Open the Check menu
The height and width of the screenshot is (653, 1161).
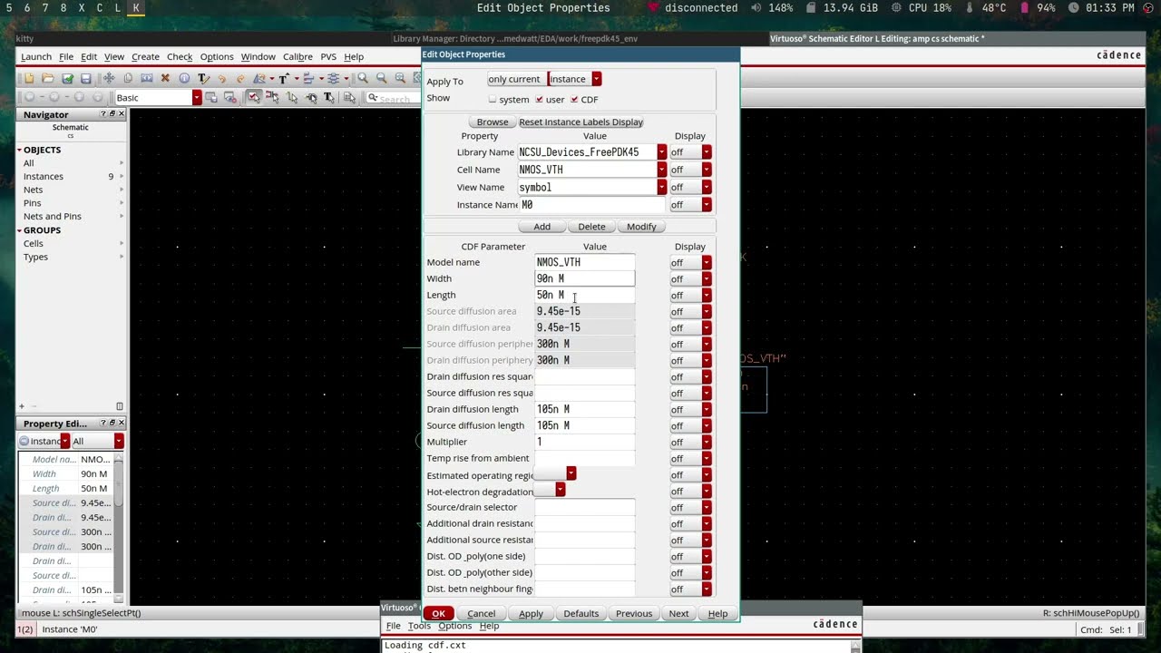coord(180,56)
